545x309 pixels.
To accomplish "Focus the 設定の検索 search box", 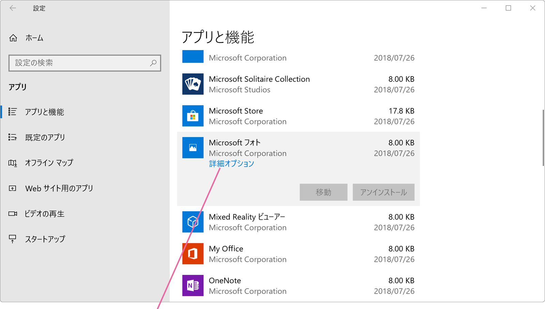I will point(85,63).
